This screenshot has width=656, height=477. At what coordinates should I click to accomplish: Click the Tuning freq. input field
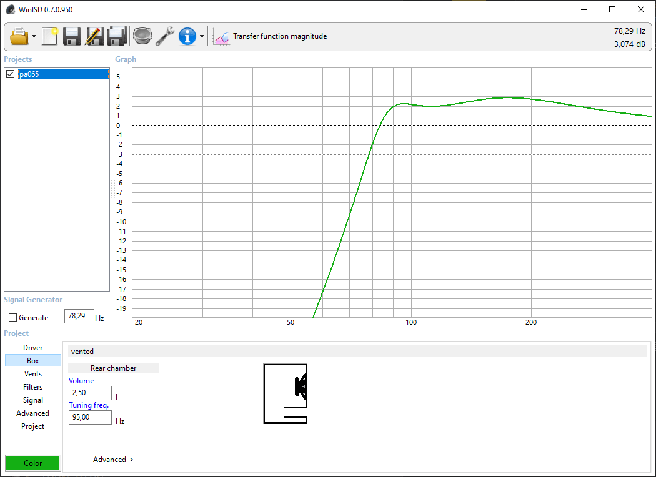click(x=90, y=417)
